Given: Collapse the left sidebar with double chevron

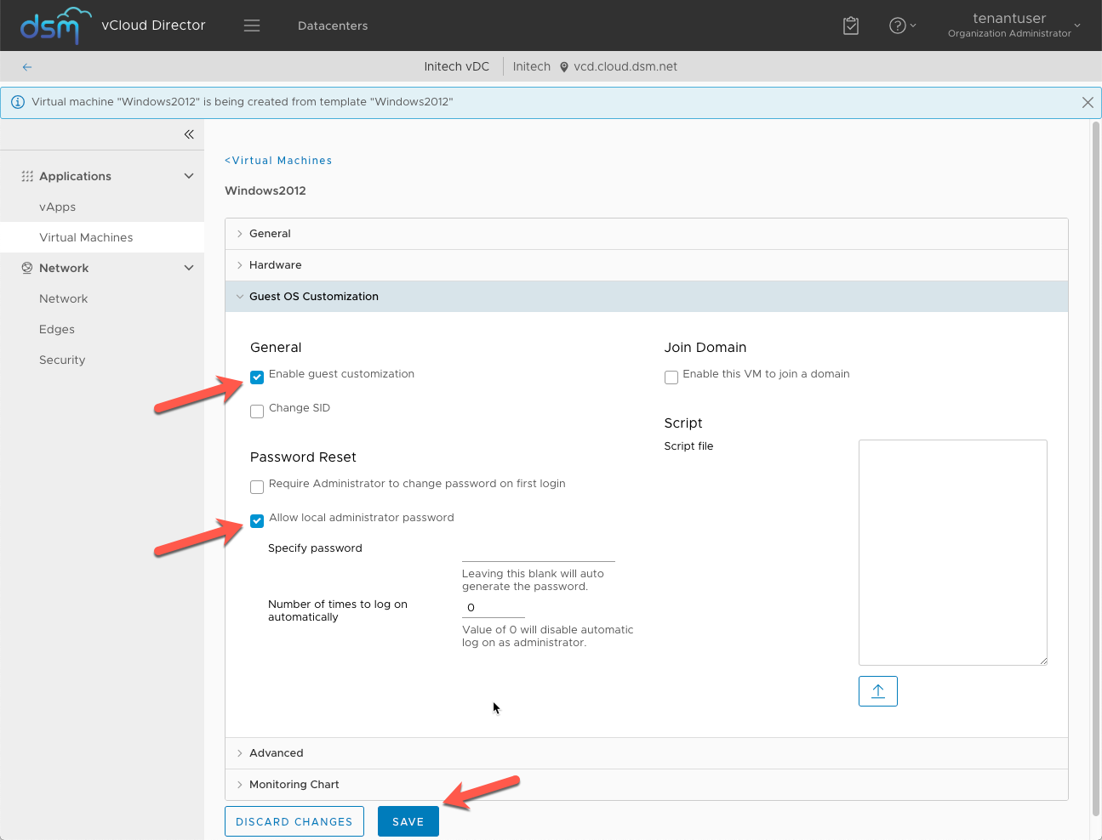Looking at the screenshot, I should click(189, 134).
